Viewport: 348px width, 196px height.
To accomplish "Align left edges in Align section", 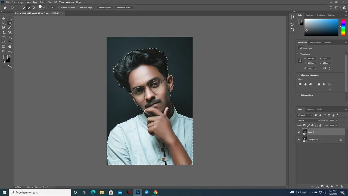I will coord(300,84).
